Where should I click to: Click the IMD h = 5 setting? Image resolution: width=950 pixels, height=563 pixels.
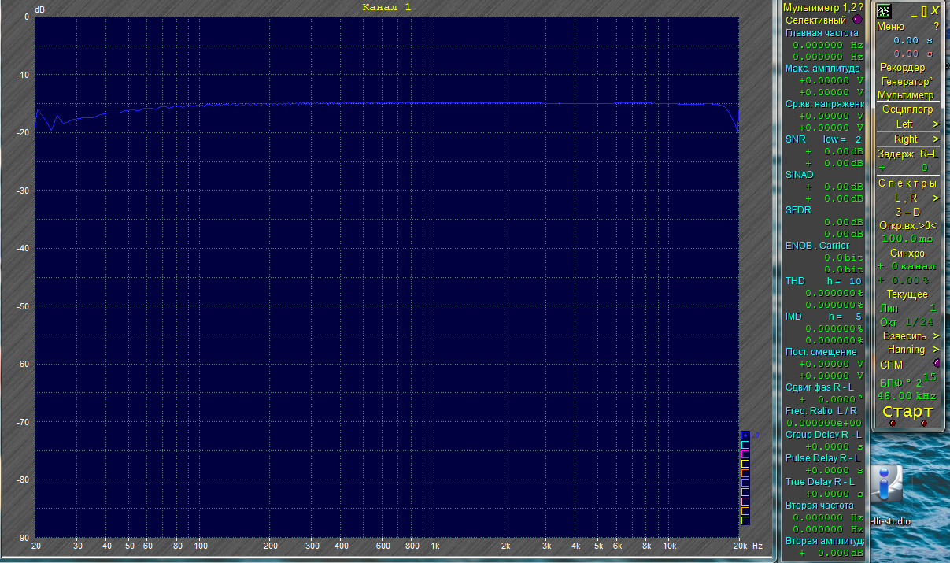[823, 317]
